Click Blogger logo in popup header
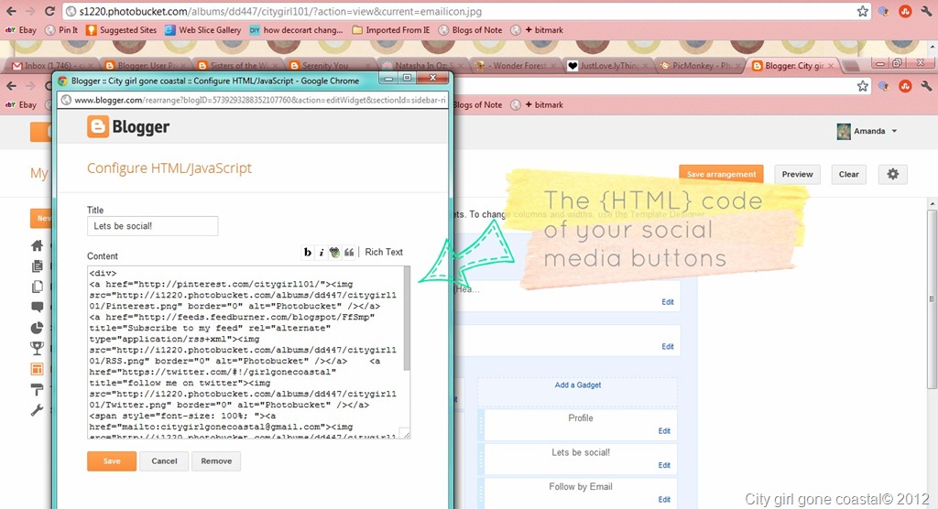Screen dimensions: 938x509 click(x=128, y=127)
